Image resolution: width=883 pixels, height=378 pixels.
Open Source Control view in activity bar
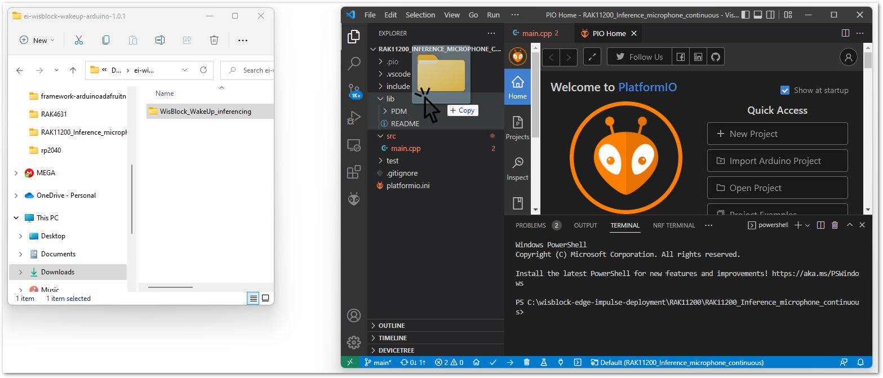[354, 91]
